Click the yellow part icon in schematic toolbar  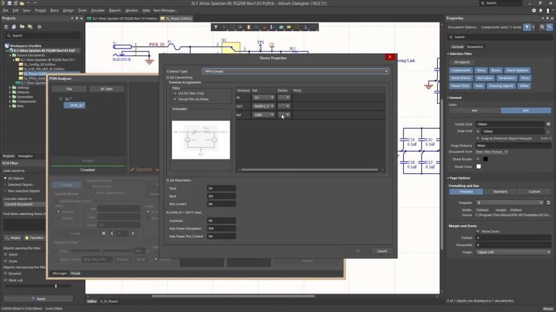point(248,27)
